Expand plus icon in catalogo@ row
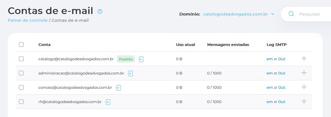This screenshot has width=331, height=117. point(304,58)
